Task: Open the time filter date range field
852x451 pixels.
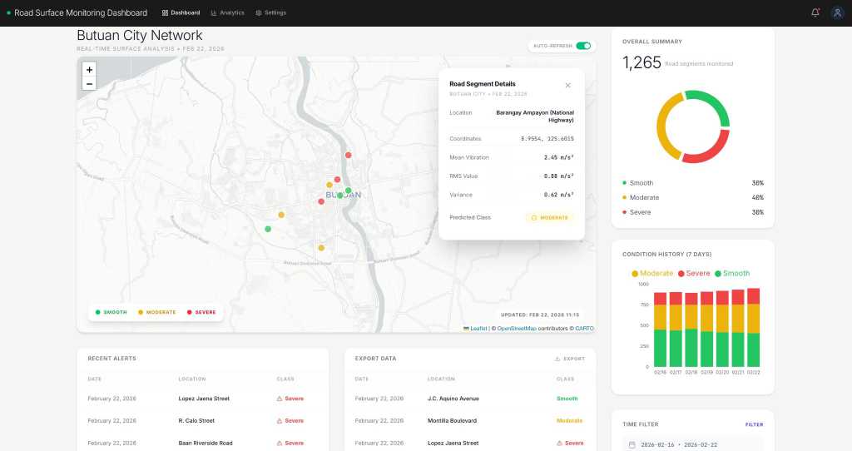Action: pos(692,445)
